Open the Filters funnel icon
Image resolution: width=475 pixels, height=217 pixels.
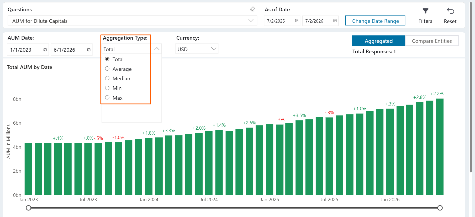coord(425,11)
